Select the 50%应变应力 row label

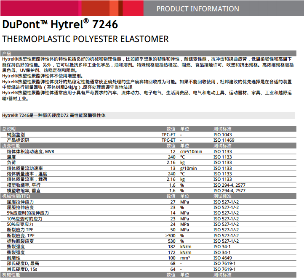(x=20, y=224)
